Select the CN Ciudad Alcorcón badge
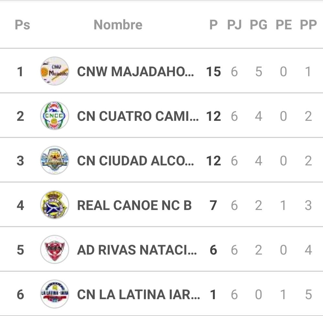 click(x=55, y=160)
